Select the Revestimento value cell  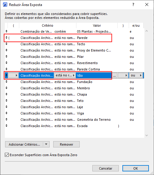[x=87, y=63]
